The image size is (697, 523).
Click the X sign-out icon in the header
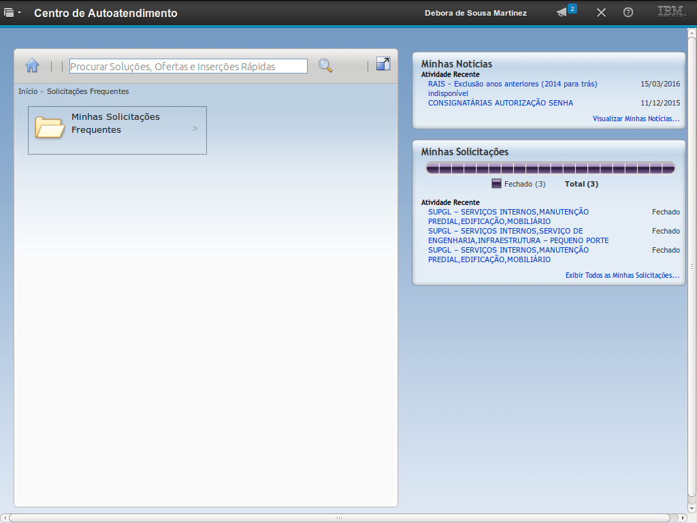(x=601, y=13)
